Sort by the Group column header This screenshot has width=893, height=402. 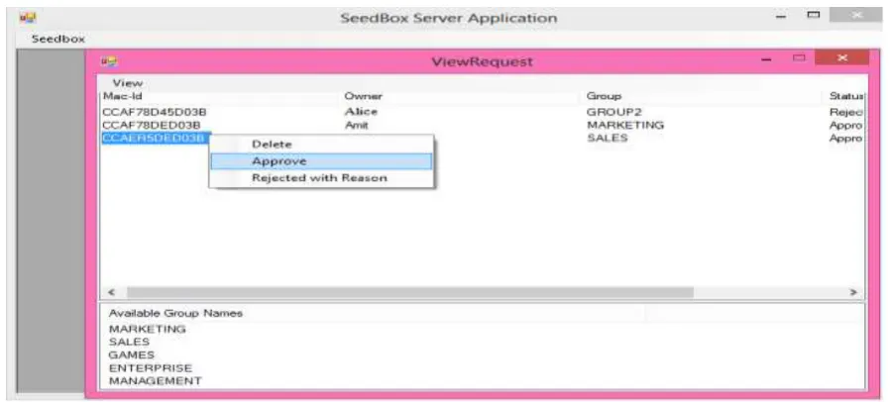604,96
